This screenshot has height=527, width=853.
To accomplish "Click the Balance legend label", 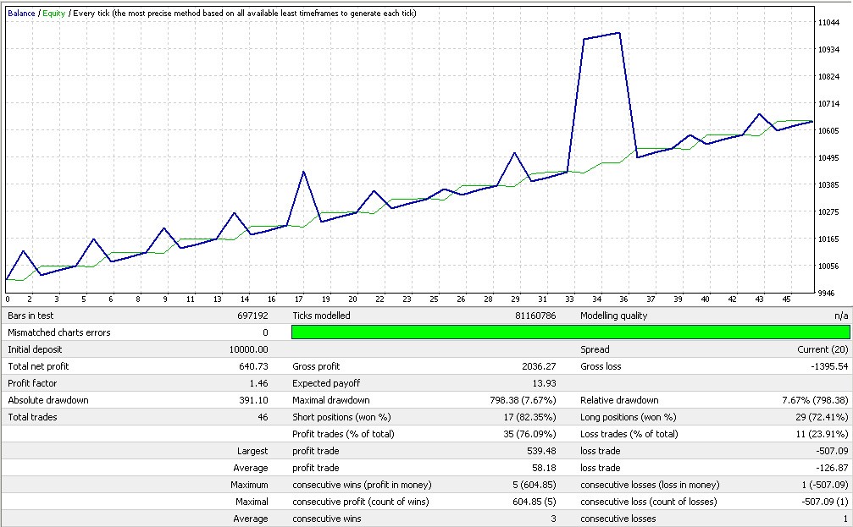I will click(x=21, y=14).
